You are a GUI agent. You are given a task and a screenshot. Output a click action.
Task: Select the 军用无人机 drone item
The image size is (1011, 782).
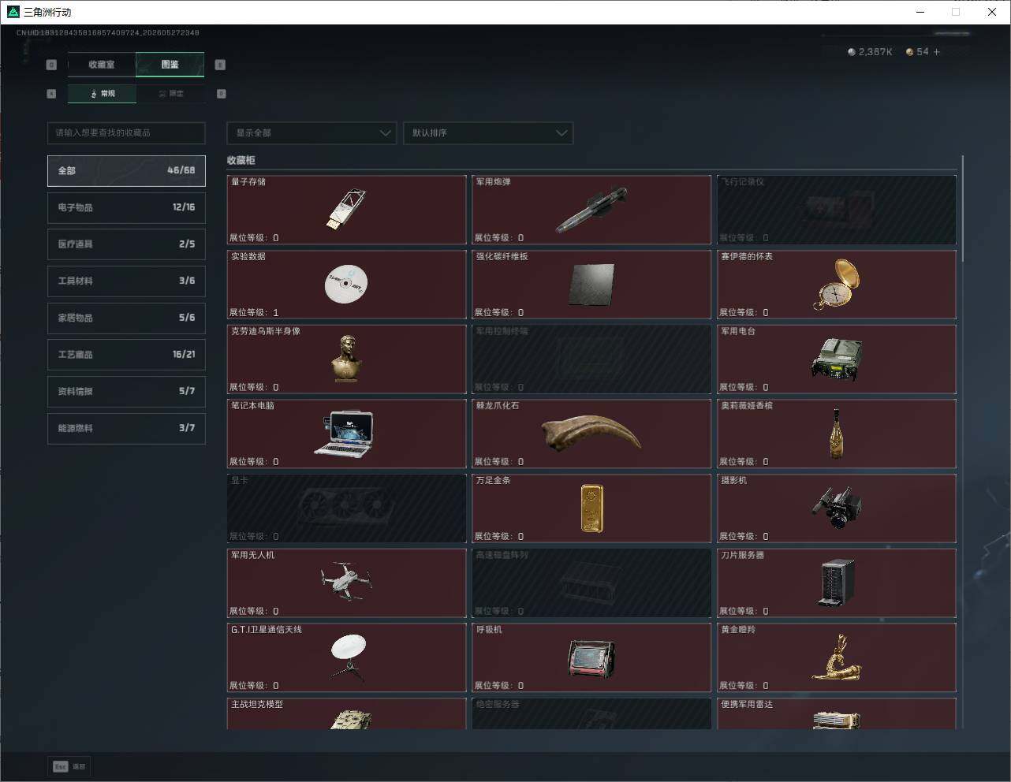(x=346, y=583)
